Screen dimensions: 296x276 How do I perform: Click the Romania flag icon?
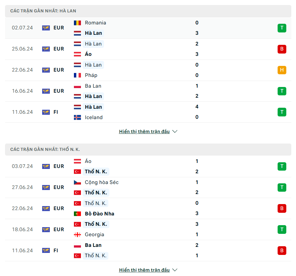tap(77, 23)
